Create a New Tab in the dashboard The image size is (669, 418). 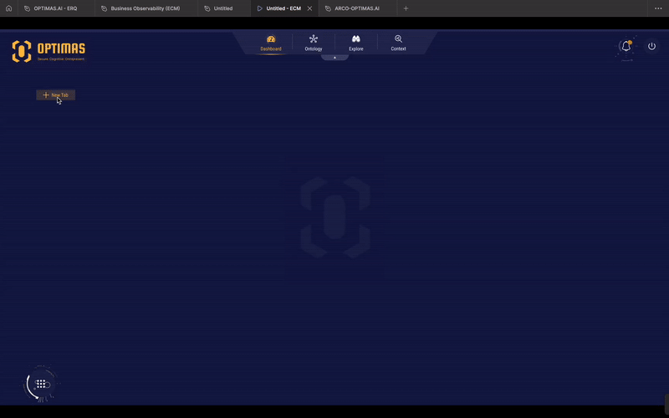(x=55, y=95)
